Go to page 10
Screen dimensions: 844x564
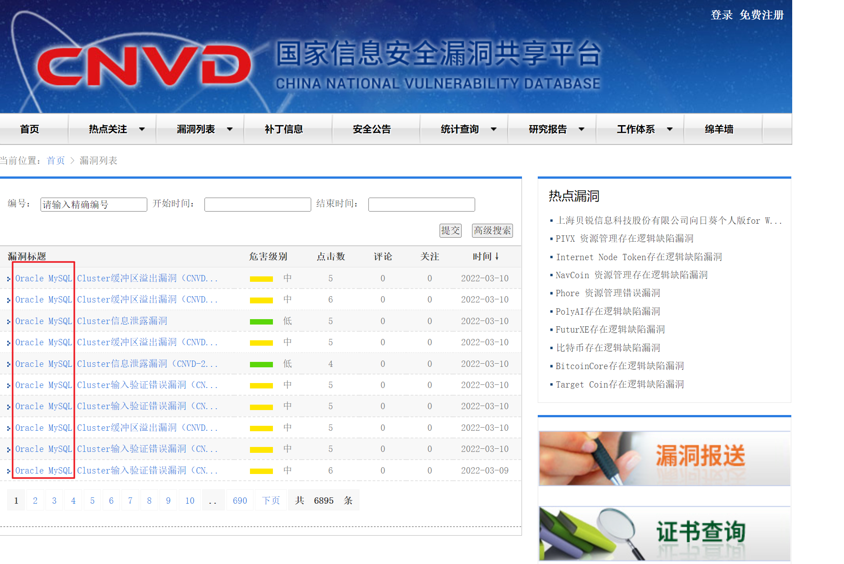190,501
